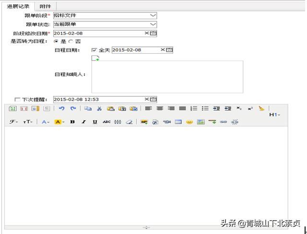This screenshot has width=307, height=234.
Task: Apply italic formatting with the I icon
Action: coord(83,122)
